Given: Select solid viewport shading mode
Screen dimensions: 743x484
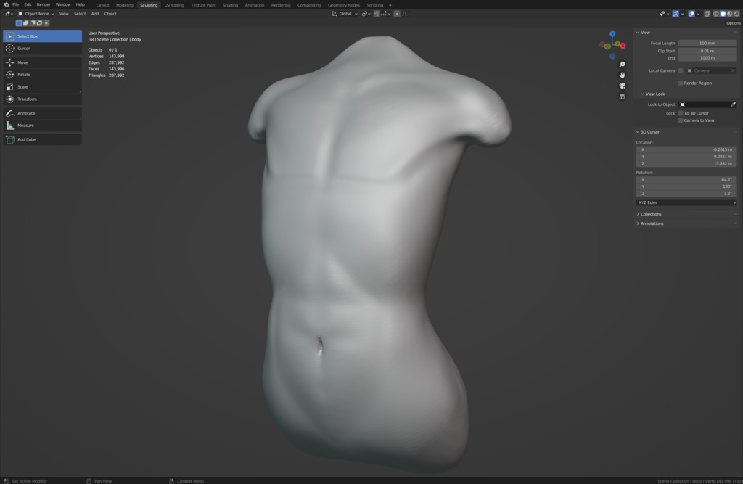Looking at the screenshot, I should click(723, 14).
